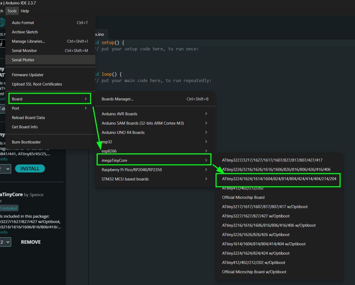Expand Arduino AVR Boards submenu
The height and width of the screenshot is (285, 355).
coord(155,114)
